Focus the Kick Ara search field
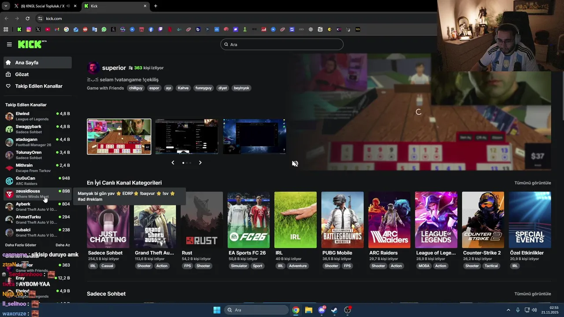 [x=282, y=44]
